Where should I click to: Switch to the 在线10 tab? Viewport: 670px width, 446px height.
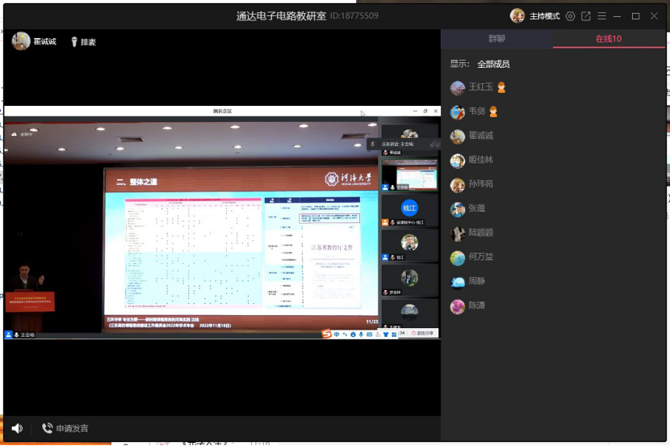pyautogui.click(x=609, y=39)
